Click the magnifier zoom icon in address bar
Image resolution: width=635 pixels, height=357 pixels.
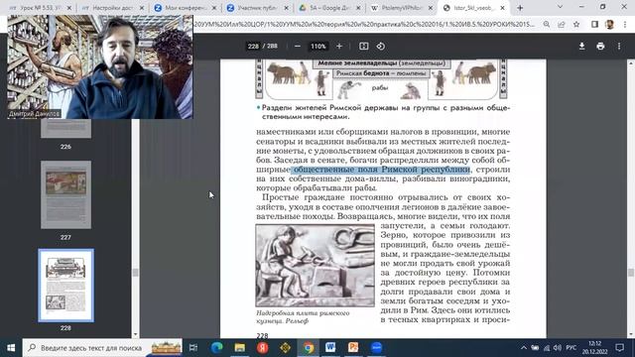547,24
